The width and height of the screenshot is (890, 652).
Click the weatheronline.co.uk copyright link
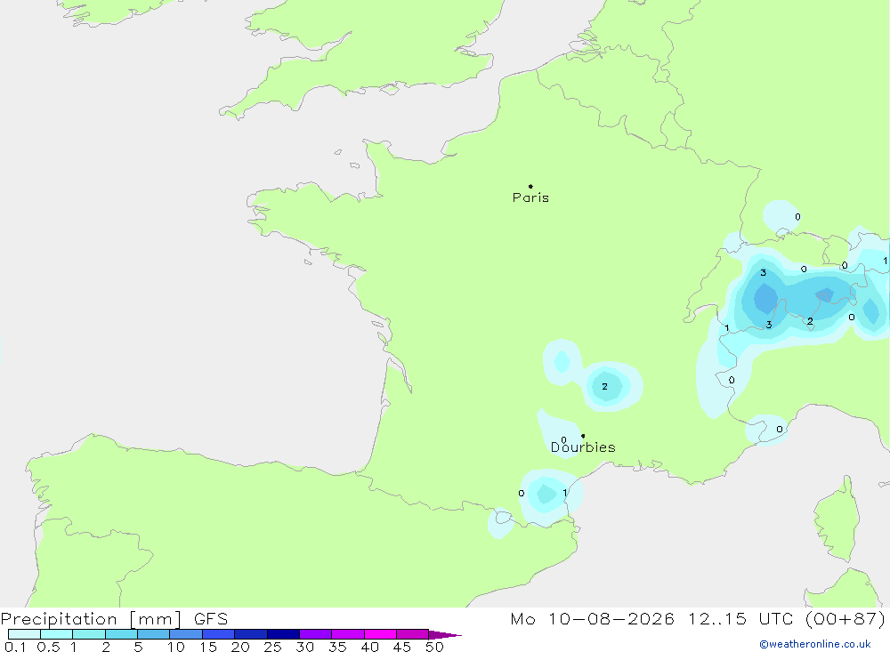(814, 644)
